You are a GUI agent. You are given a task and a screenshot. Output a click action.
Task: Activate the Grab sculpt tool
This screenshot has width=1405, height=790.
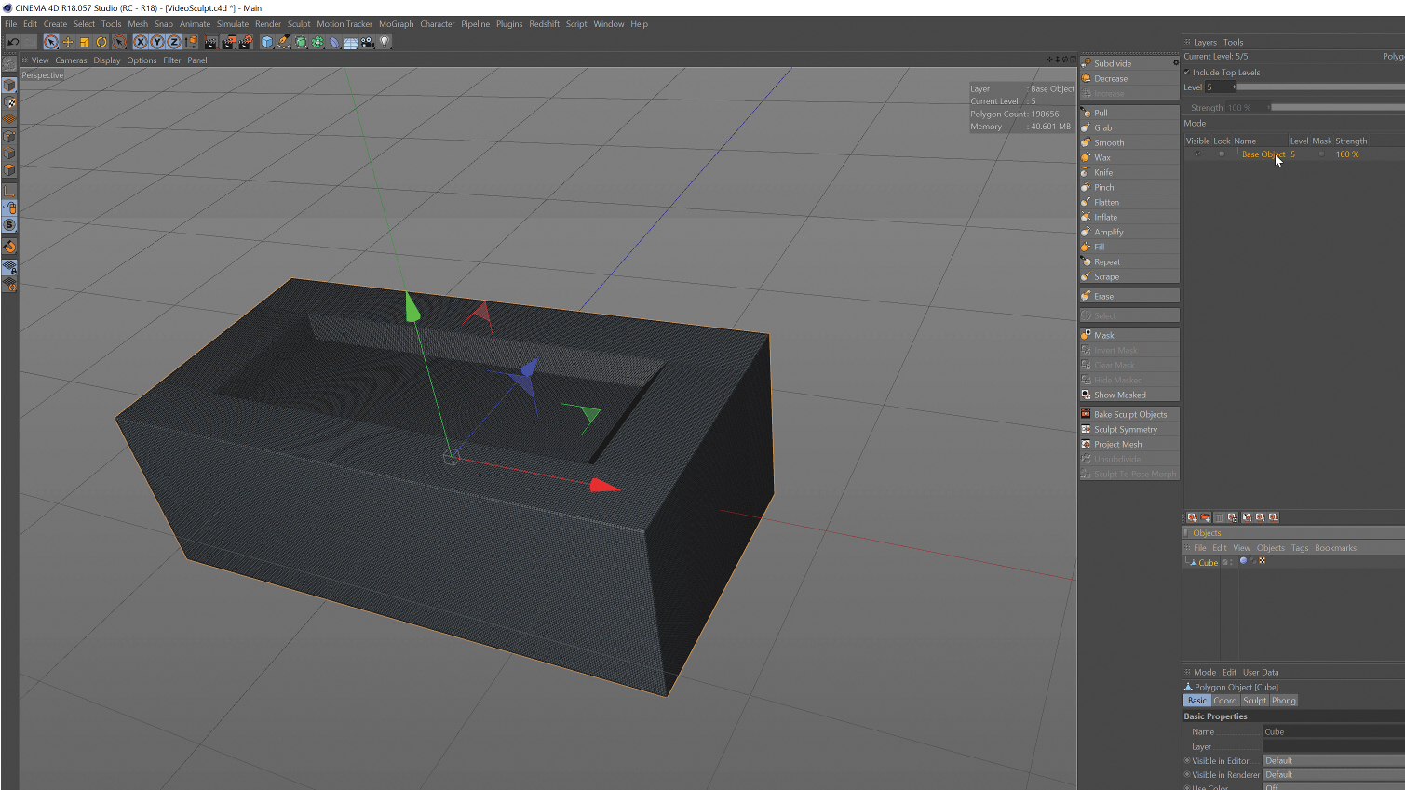pyautogui.click(x=1103, y=127)
